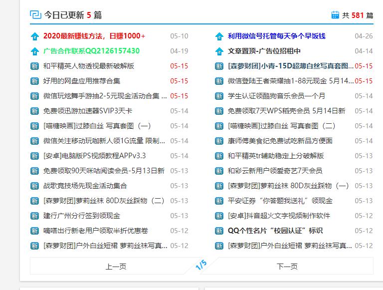
Task: Click the 新 badge beside 建行广州分行签到领现金
Action: click(35, 216)
